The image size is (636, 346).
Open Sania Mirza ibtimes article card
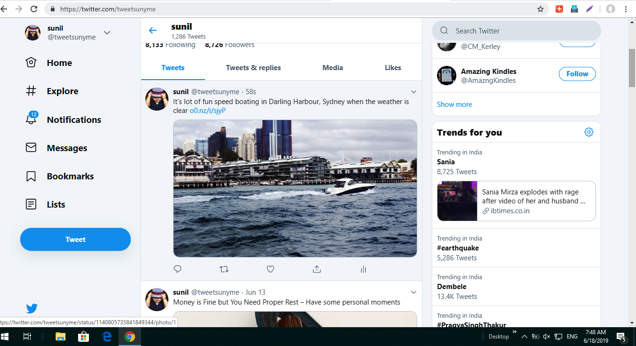pos(517,201)
